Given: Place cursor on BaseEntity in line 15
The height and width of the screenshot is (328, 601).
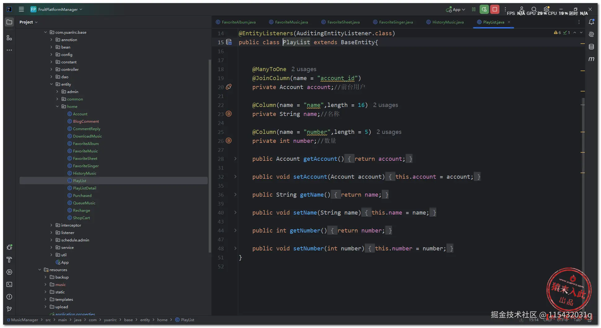Looking at the screenshot, I should point(358,42).
